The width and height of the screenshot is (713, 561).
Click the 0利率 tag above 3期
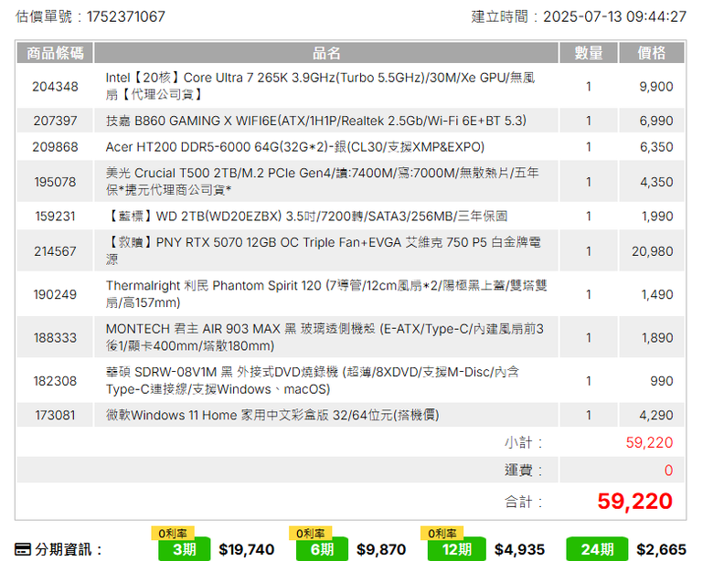[x=173, y=533]
